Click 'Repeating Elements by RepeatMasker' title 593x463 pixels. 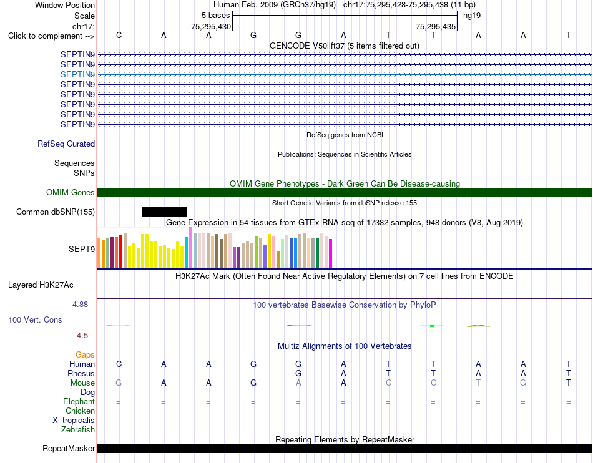pyautogui.click(x=345, y=439)
